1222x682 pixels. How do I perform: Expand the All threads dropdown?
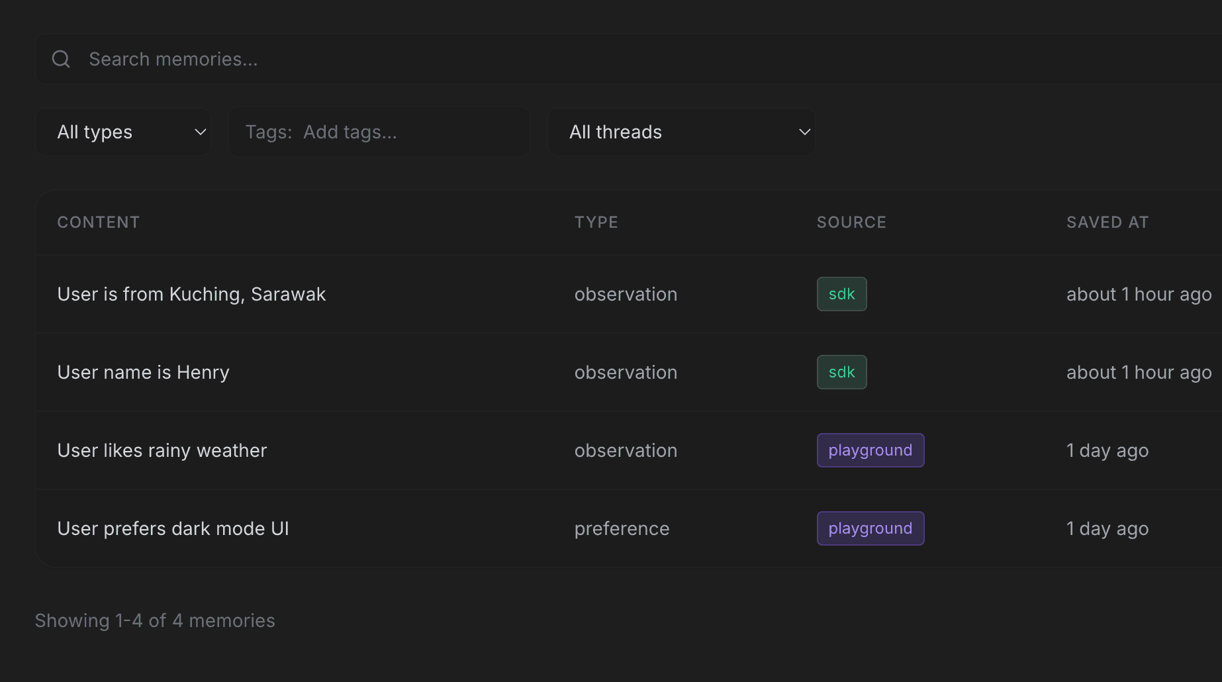681,132
